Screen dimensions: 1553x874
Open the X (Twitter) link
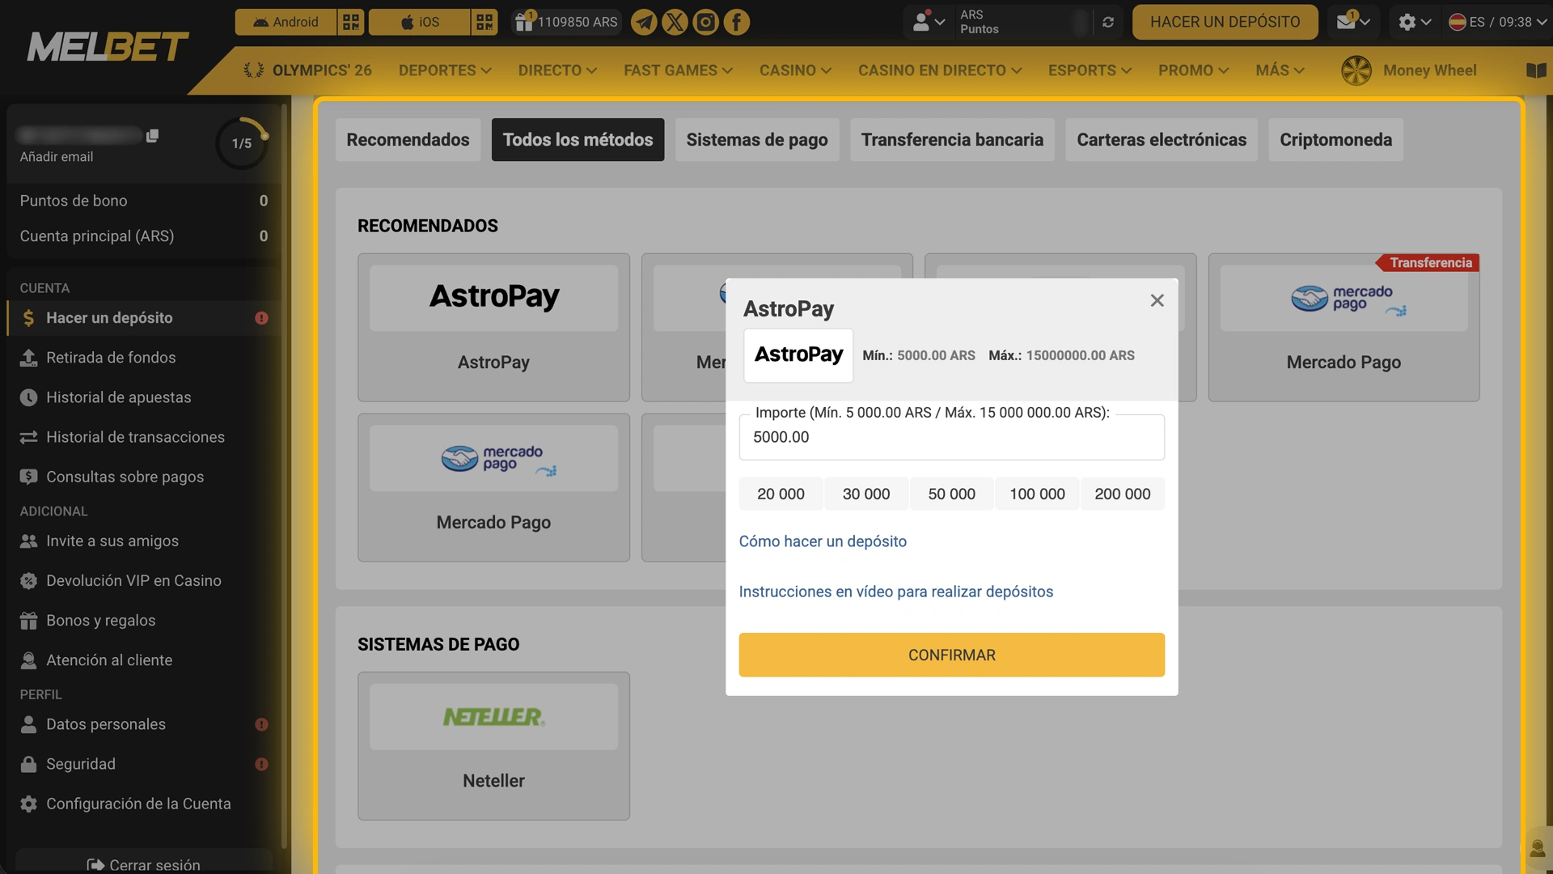coord(675,22)
